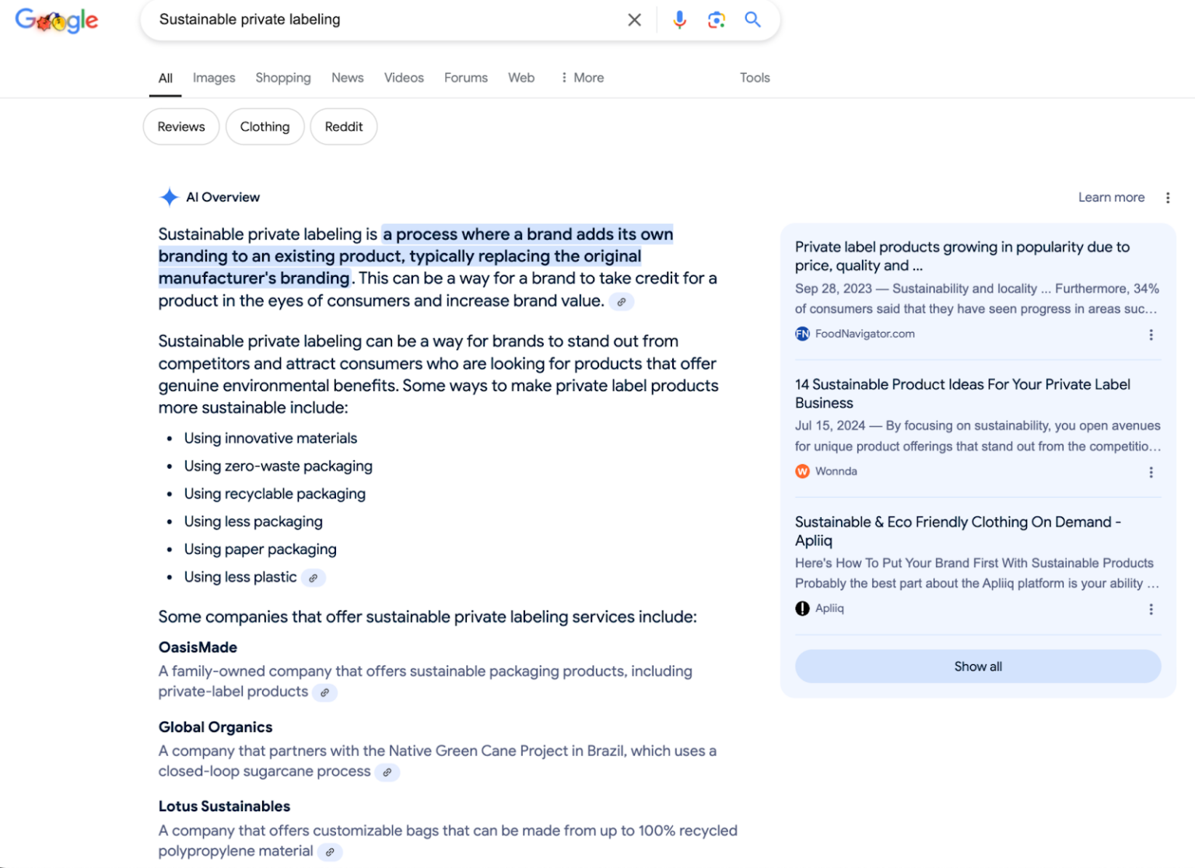Activate voice search with the microphone icon
The height and width of the screenshot is (868, 1195).
click(679, 19)
